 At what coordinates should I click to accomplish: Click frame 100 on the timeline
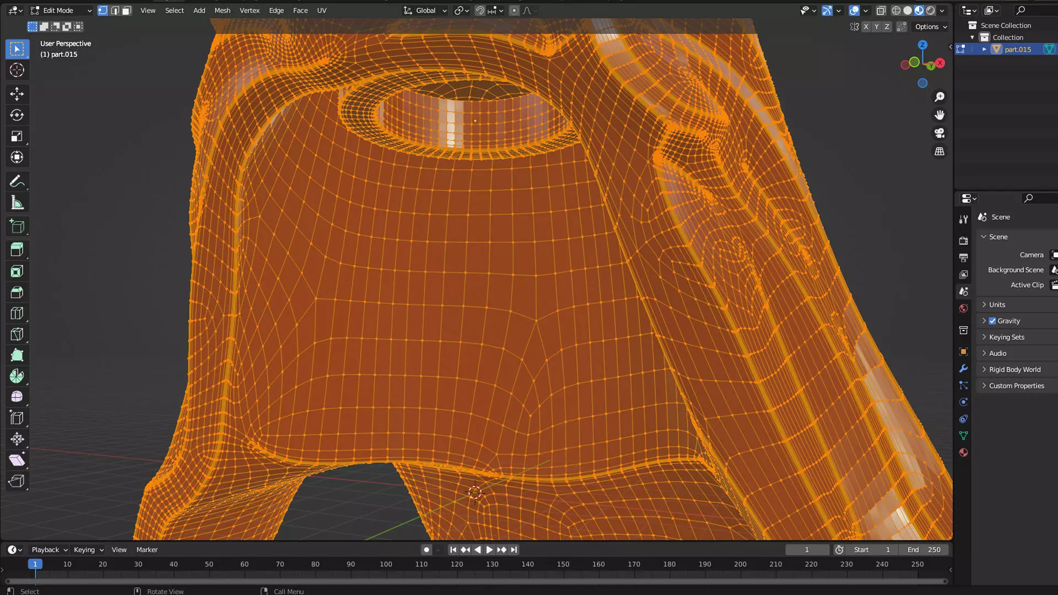pyautogui.click(x=386, y=564)
